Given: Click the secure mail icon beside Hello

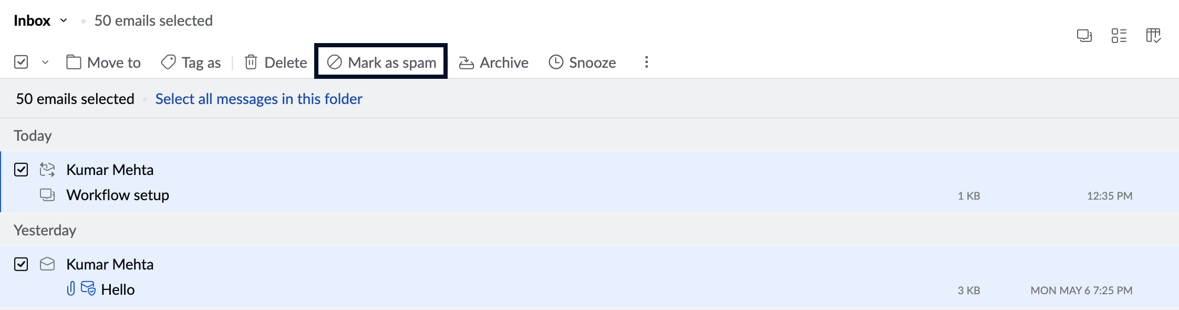Looking at the screenshot, I should 88,288.
